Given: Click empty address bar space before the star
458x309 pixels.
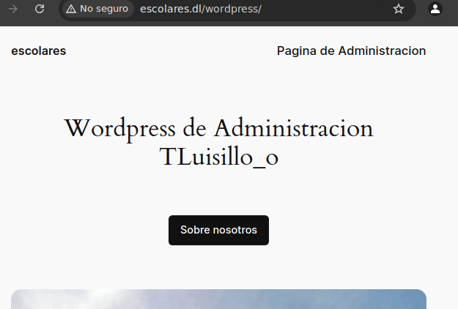Looking at the screenshot, I should point(330,9).
